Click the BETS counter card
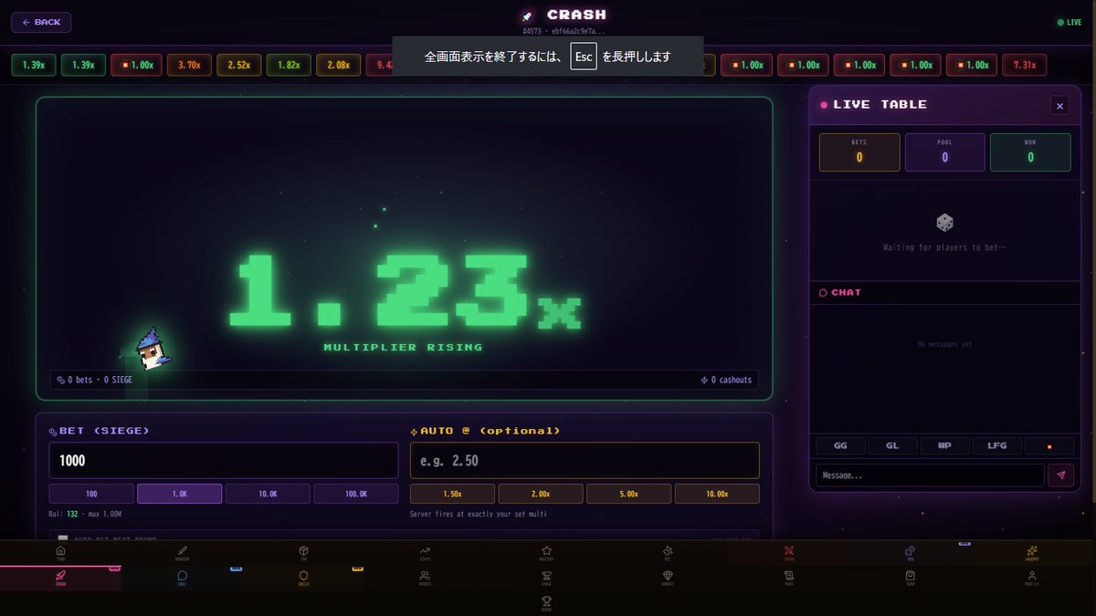Screen dimensions: 1096x616 tap(859, 152)
